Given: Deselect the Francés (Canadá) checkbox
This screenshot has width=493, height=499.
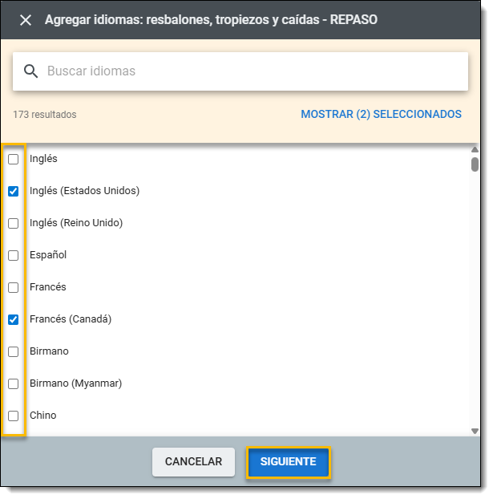Looking at the screenshot, I should point(14,320).
